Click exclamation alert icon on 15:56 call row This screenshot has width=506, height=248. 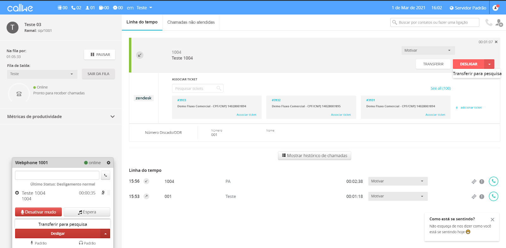pyautogui.click(x=482, y=181)
